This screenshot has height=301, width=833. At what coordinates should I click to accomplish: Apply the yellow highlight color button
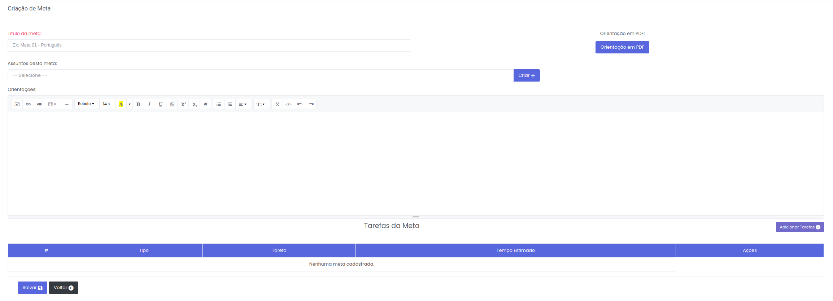point(121,104)
